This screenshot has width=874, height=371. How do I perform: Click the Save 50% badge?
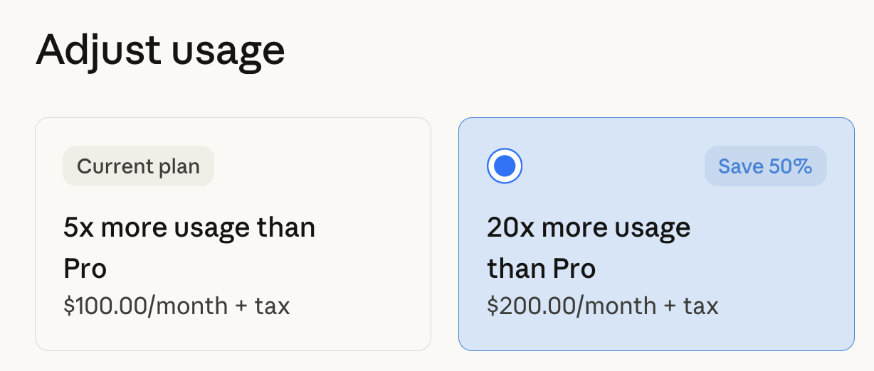tap(765, 166)
